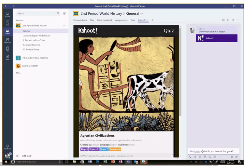244x166 pixels.
Task: Open the Activity feed in the sidebar
Action: tap(7, 14)
